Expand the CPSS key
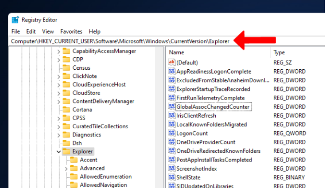 [59, 118]
